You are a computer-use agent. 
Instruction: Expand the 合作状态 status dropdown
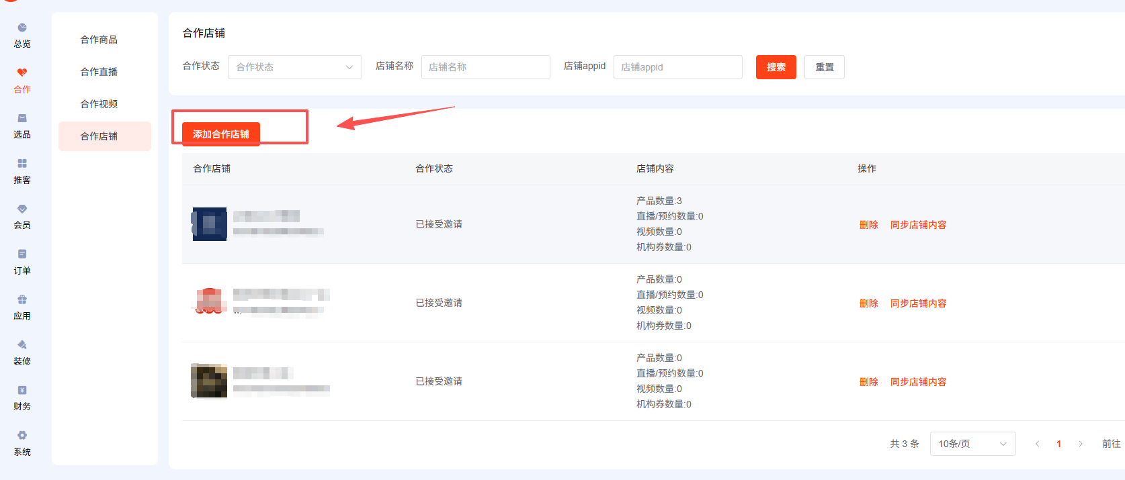coord(294,67)
